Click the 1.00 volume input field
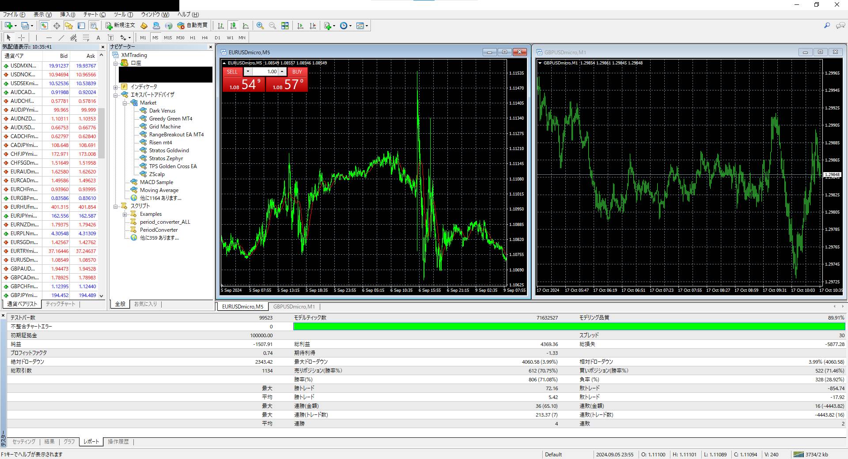Image resolution: width=848 pixels, height=459 pixels. 265,71
